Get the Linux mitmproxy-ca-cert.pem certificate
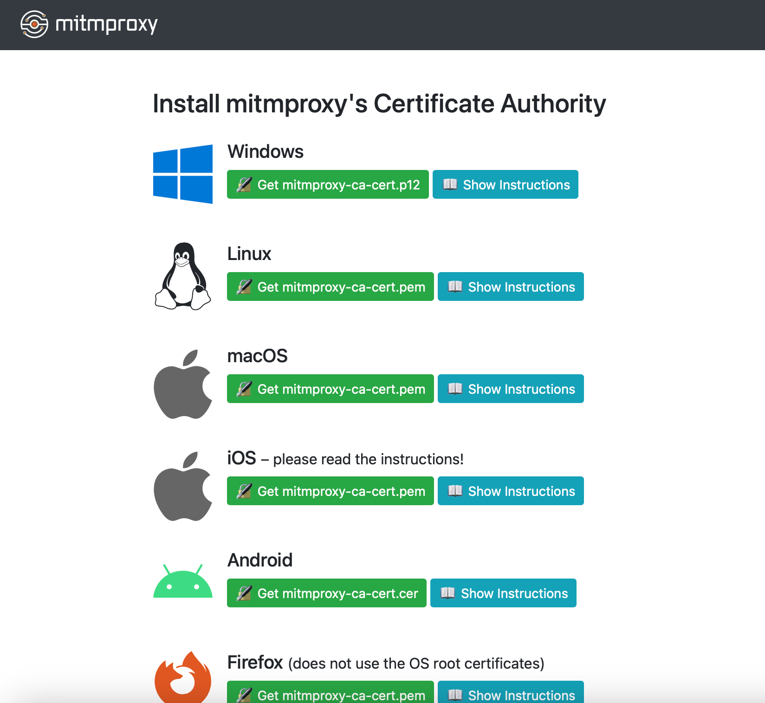Image resolution: width=765 pixels, height=703 pixels. pyautogui.click(x=330, y=287)
